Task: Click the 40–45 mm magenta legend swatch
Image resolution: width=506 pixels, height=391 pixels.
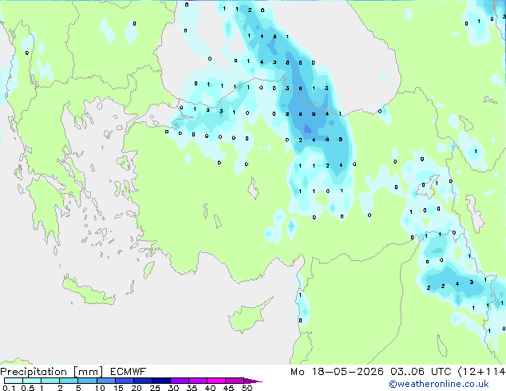Action: point(216,381)
